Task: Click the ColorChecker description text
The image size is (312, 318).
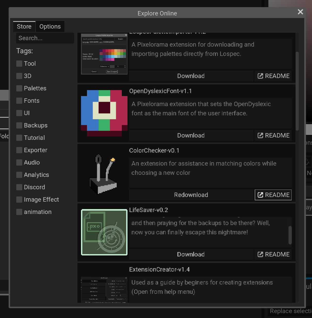Action: pyautogui.click(x=204, y=168)
